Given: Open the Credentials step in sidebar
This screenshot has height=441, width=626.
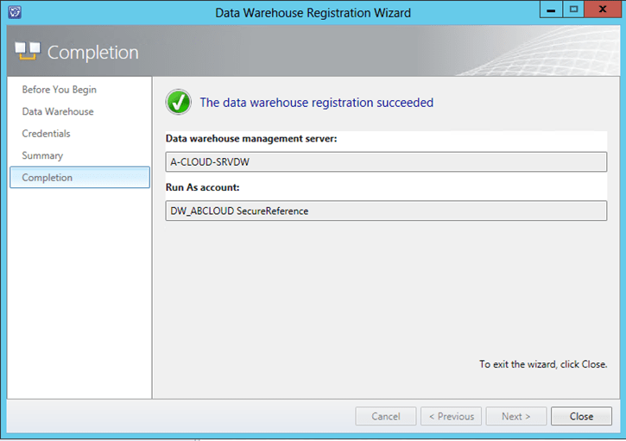Looking at the screenshot, I should 47,134.
